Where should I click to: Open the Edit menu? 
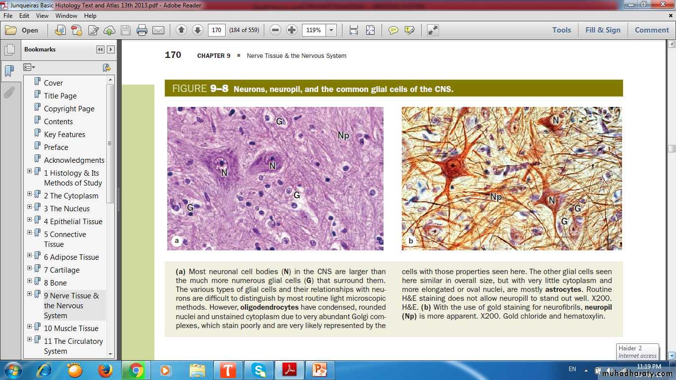tap(24, 16)
